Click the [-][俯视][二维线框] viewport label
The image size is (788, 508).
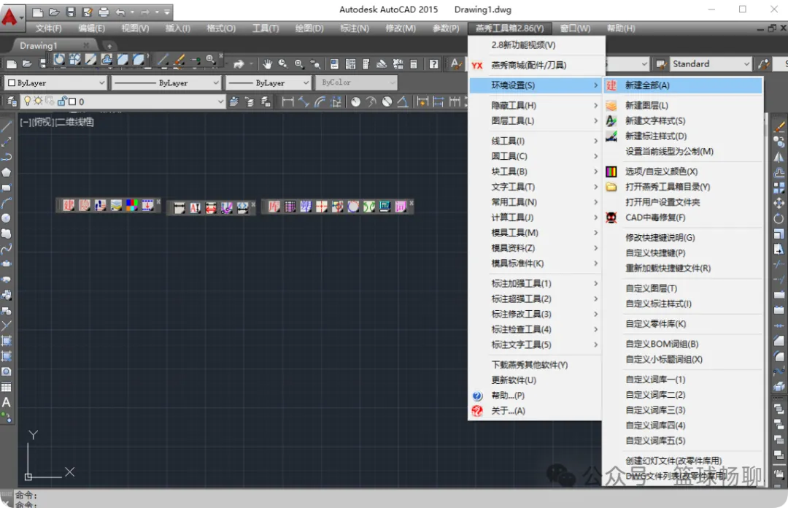(57, 122)
